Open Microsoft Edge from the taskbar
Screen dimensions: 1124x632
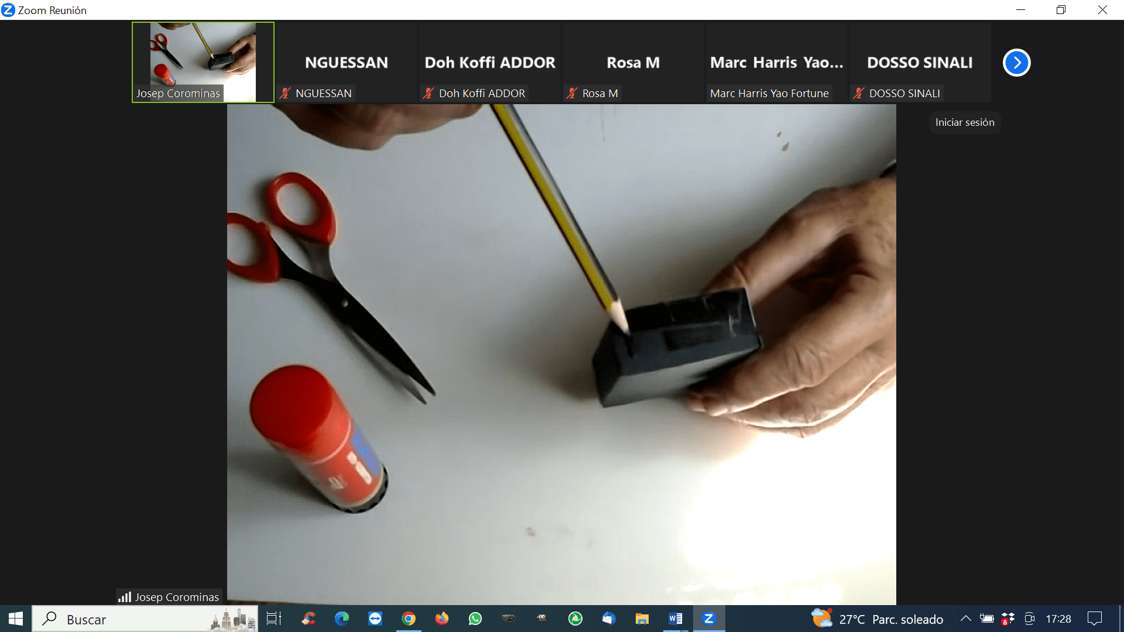click(x=342, y=619)
